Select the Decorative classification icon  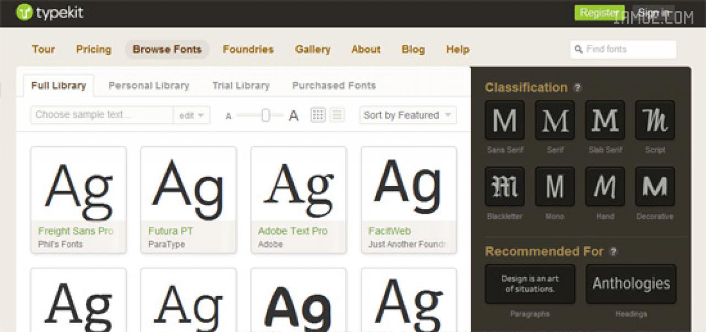tap(655, 187)
